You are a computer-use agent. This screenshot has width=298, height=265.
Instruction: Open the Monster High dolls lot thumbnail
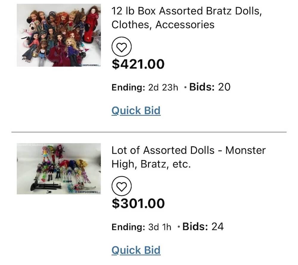(59, 169)
